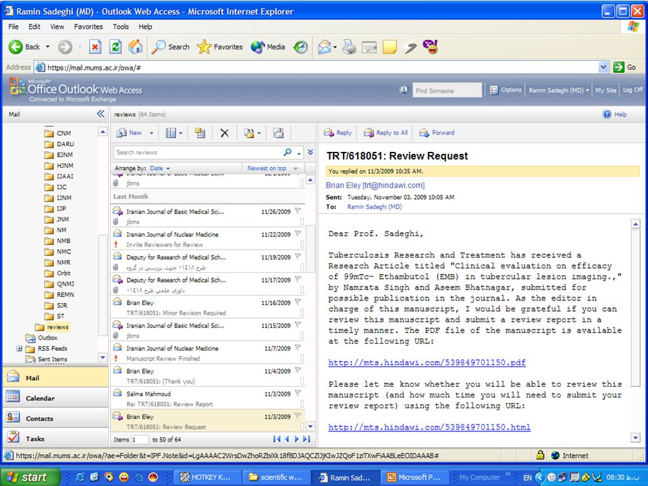Toggle flag on Iranian Journal 11/26/2009 message
This screenshot has height=486, width=648.
coord(298,211)
